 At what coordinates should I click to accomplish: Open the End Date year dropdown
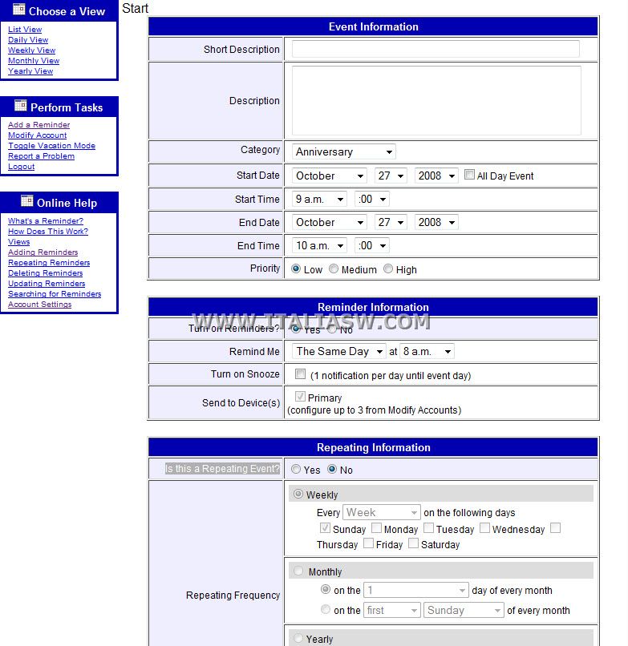point(436,223)
